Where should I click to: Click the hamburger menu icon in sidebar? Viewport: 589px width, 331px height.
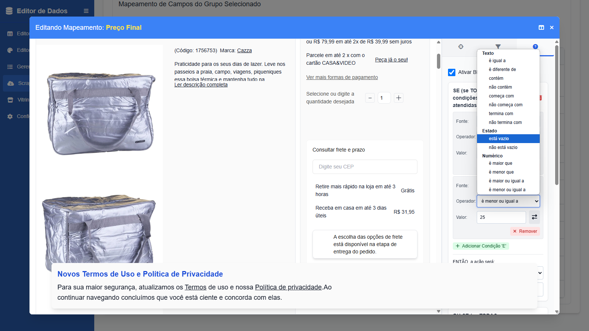click(86, 11)
